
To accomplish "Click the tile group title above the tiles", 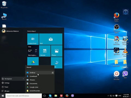I will coord(31,31).
